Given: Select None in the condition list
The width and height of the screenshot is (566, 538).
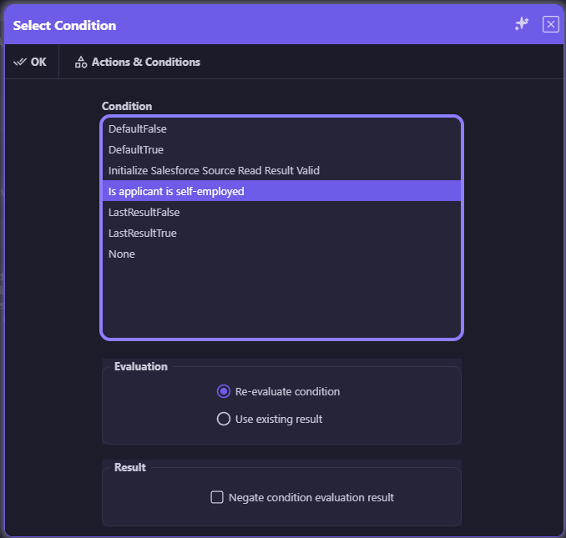Looking at the screenshot, I should tap(281, 254).
